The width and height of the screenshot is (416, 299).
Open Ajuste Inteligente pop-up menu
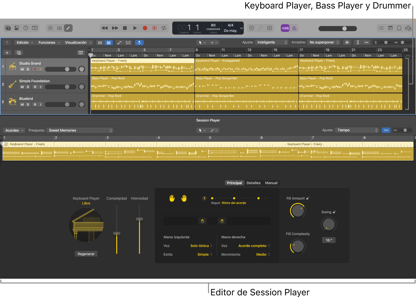tap(272, 42)
